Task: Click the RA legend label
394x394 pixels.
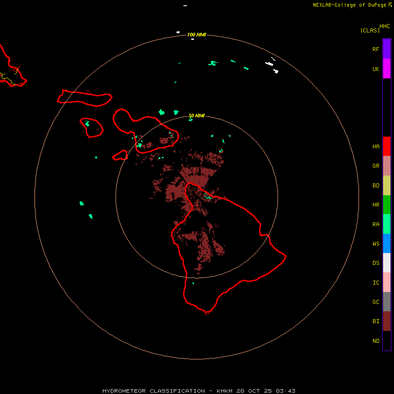Action: 376,225
